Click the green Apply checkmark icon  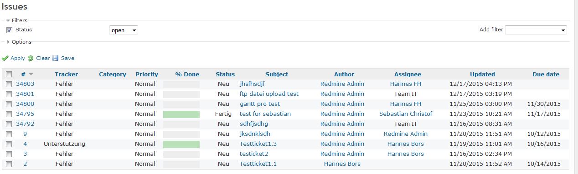tap(5, 58)
